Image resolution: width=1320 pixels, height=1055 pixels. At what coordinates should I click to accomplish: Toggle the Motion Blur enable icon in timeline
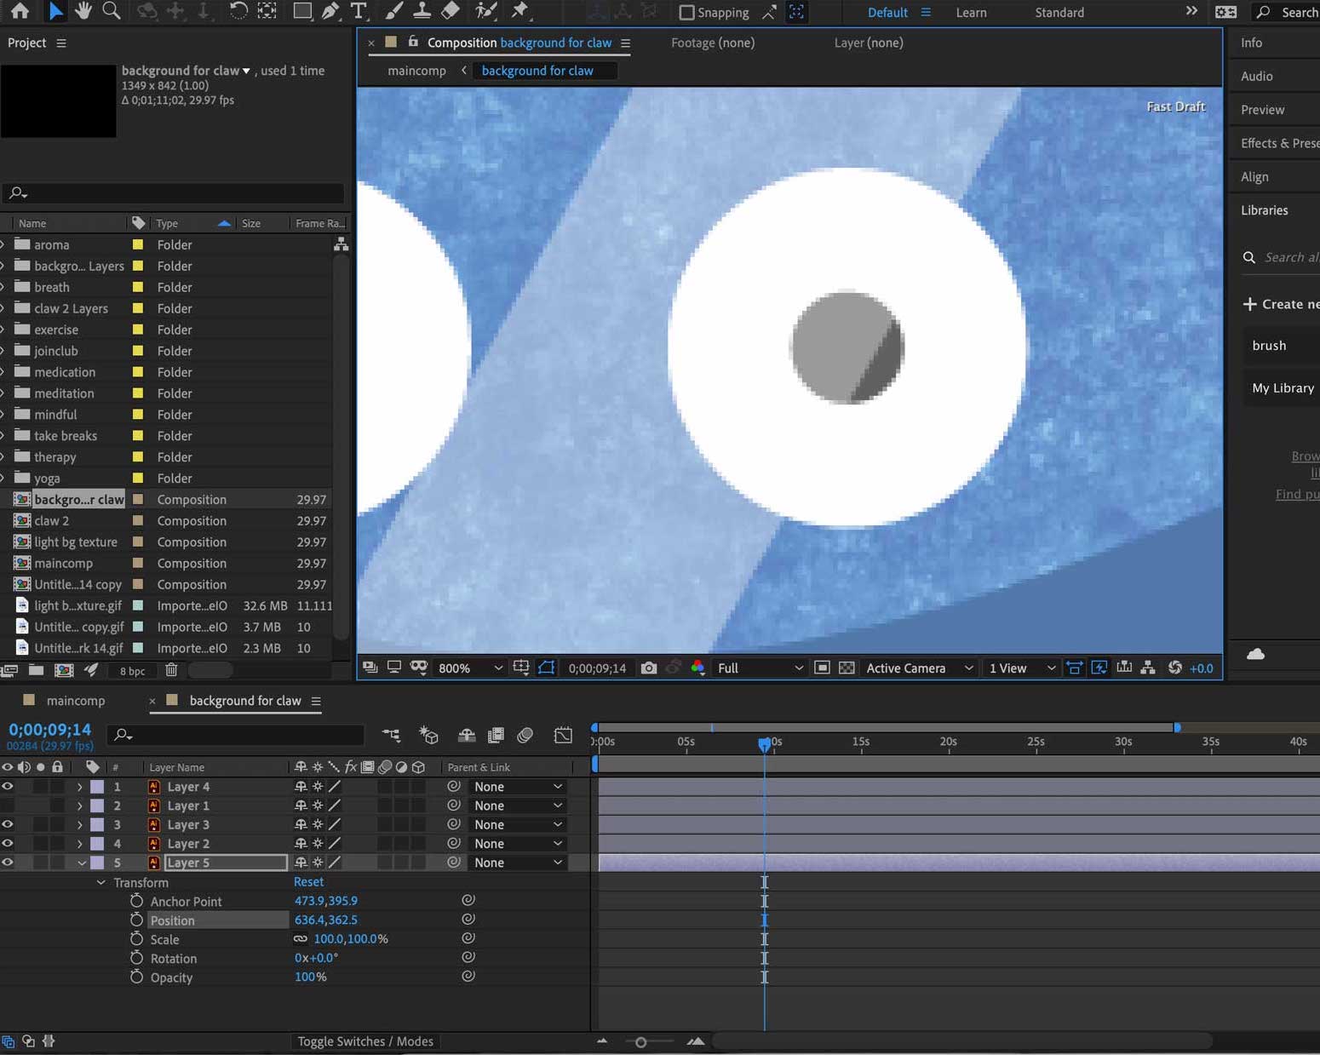point(525,735)
